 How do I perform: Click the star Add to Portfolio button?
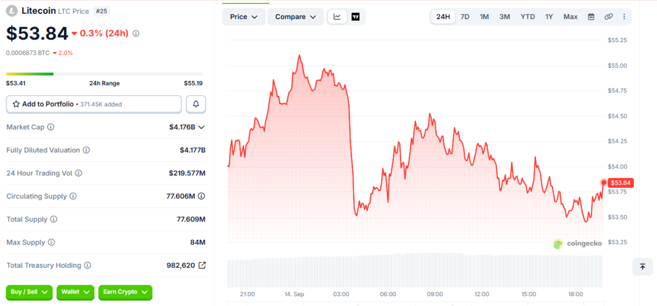click(94, 104)
